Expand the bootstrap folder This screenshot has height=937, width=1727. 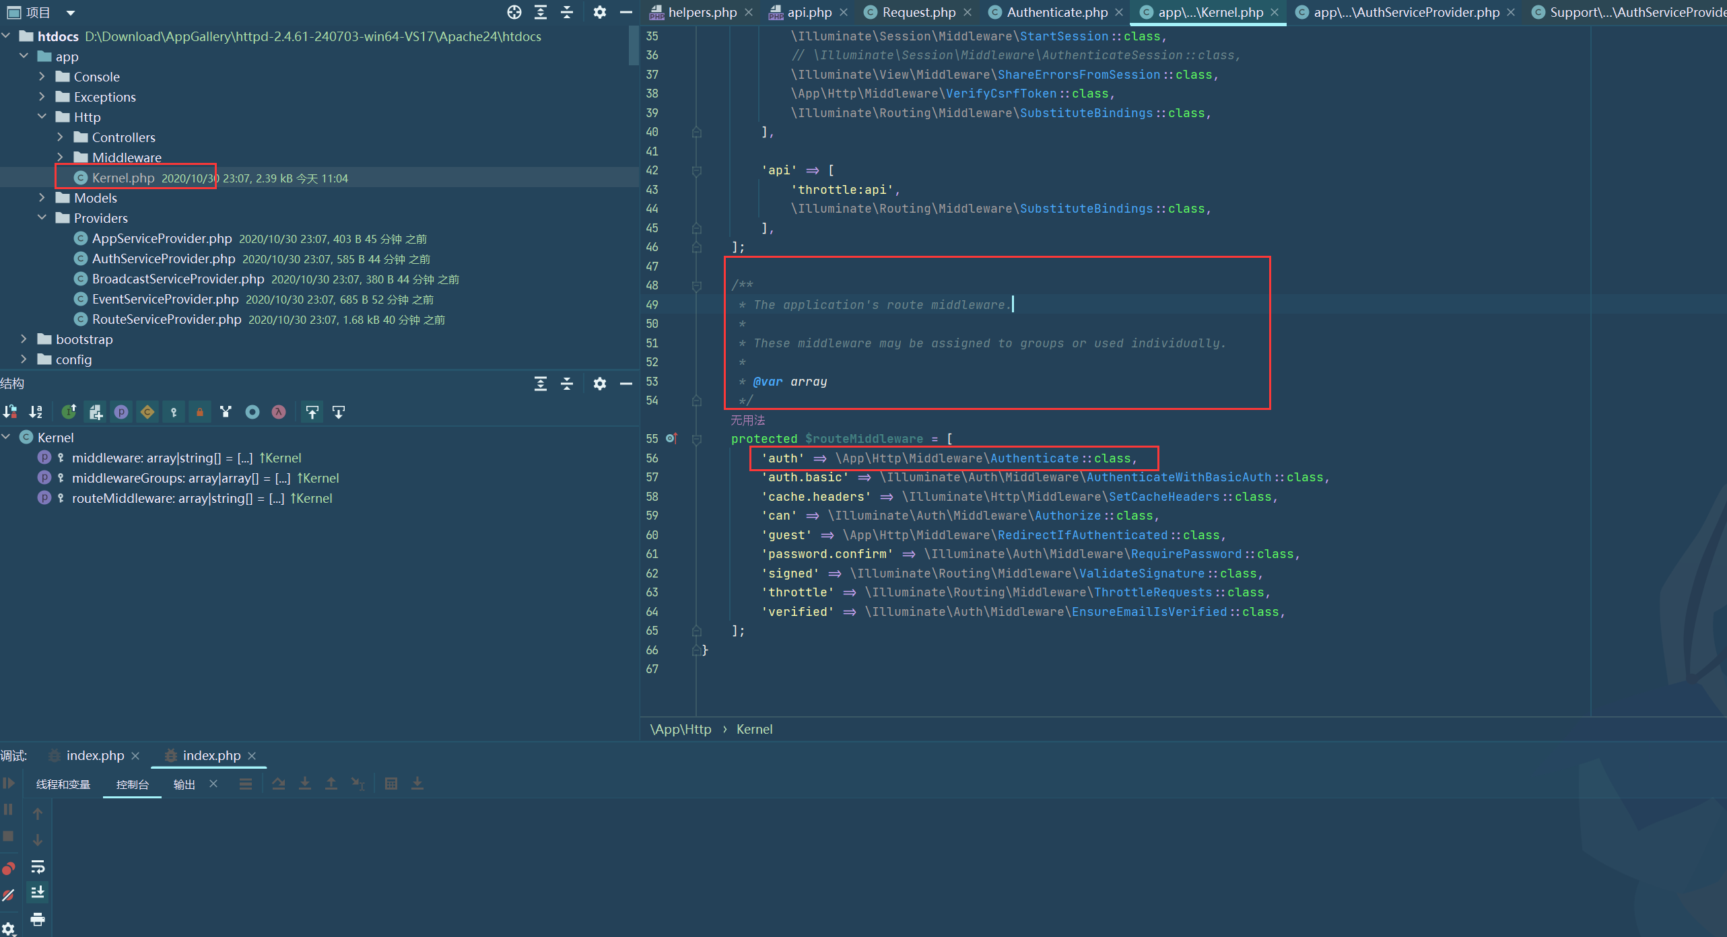point(24,339)
